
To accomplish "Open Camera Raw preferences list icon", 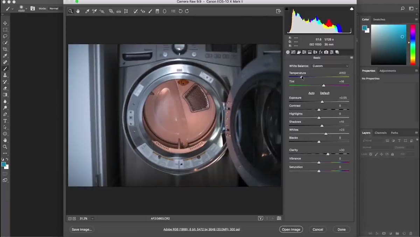I will pos(173,11).
